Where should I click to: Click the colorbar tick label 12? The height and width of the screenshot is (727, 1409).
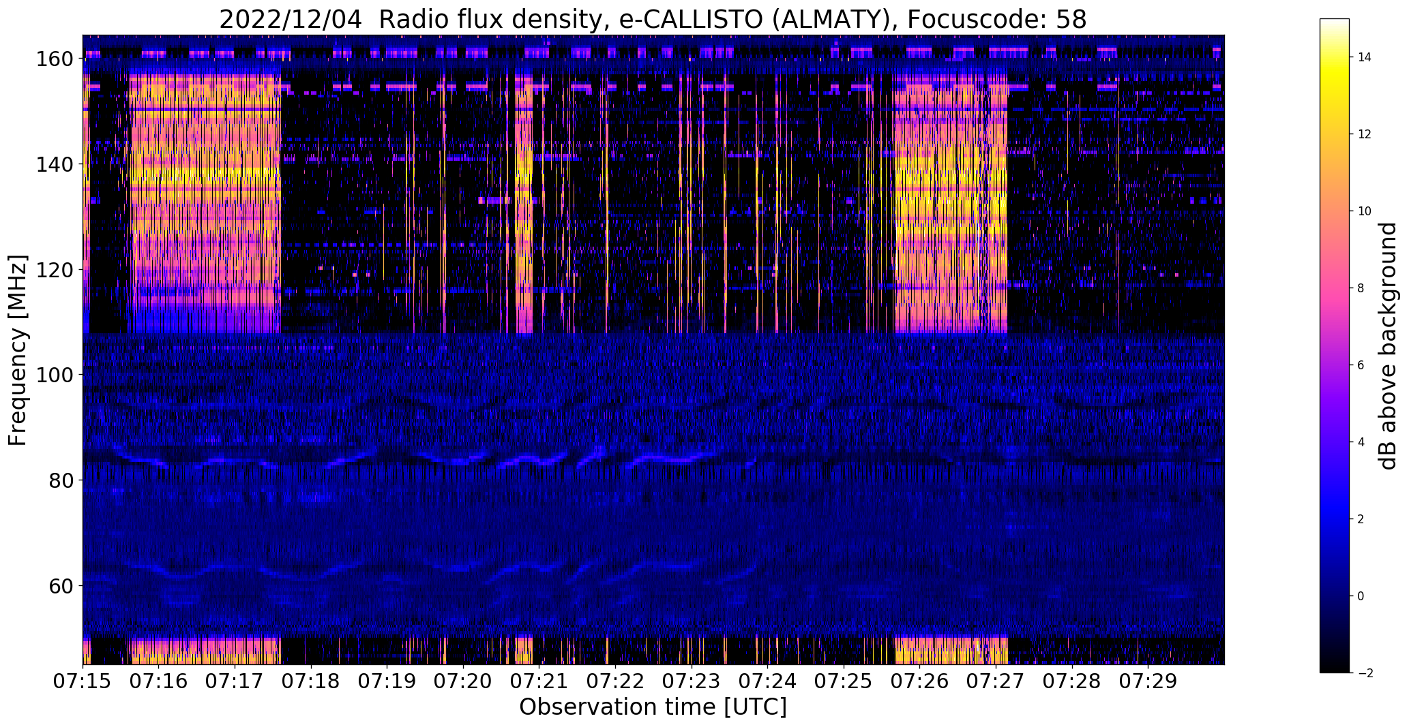1364,134
